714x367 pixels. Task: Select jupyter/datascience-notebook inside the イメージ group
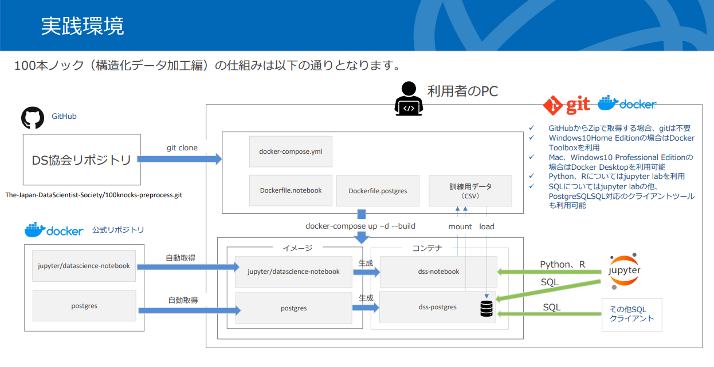(293, 272)
